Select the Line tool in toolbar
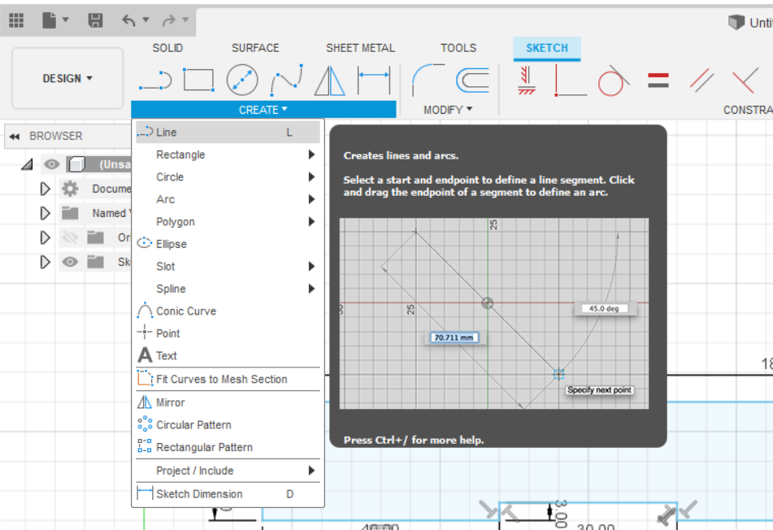 pos(155,80)
